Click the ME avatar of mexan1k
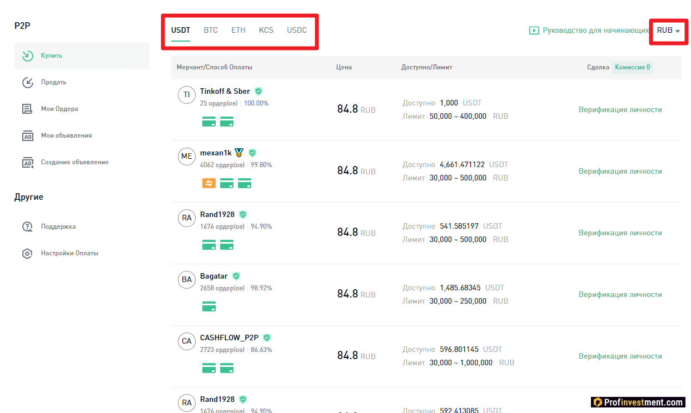 point(187,156)
